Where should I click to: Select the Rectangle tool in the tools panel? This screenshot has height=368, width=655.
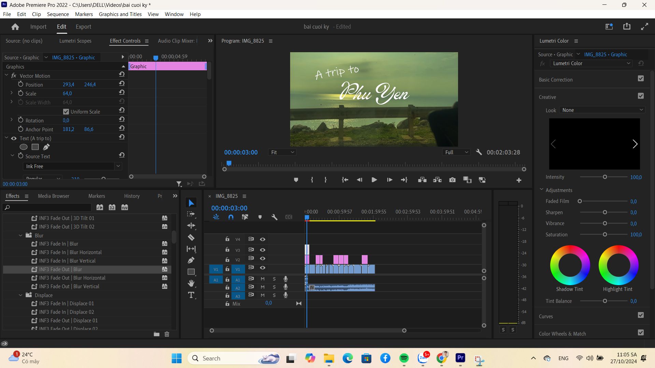[x=191, y=272]
